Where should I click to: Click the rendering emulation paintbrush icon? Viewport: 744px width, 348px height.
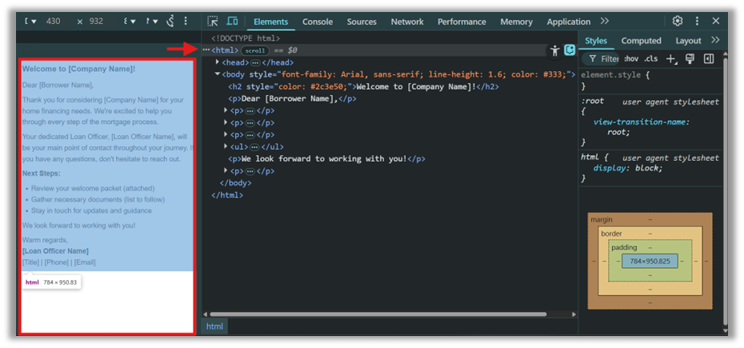(x=690, y=58)
